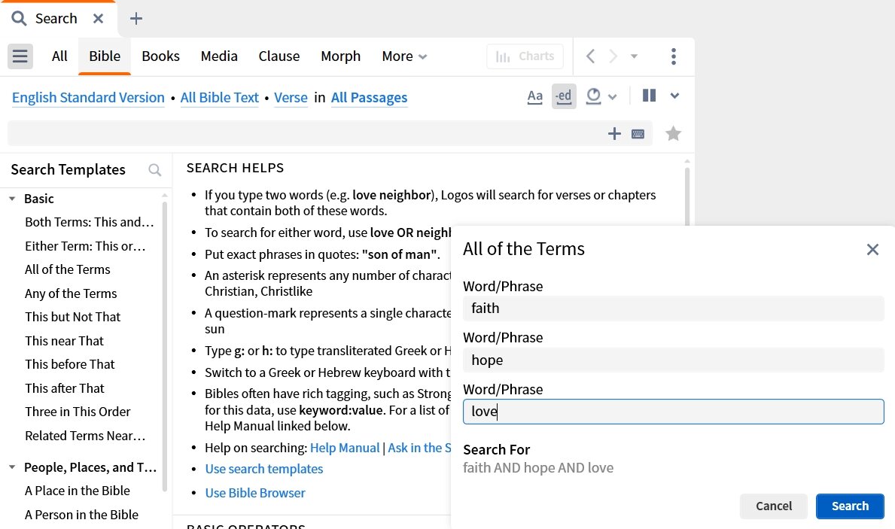Click the Ask in the S... link
895x529 pixels.
pos(419,448)
